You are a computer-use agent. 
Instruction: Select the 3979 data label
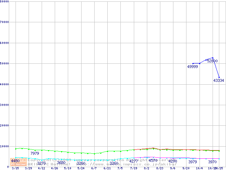[192, 162]
